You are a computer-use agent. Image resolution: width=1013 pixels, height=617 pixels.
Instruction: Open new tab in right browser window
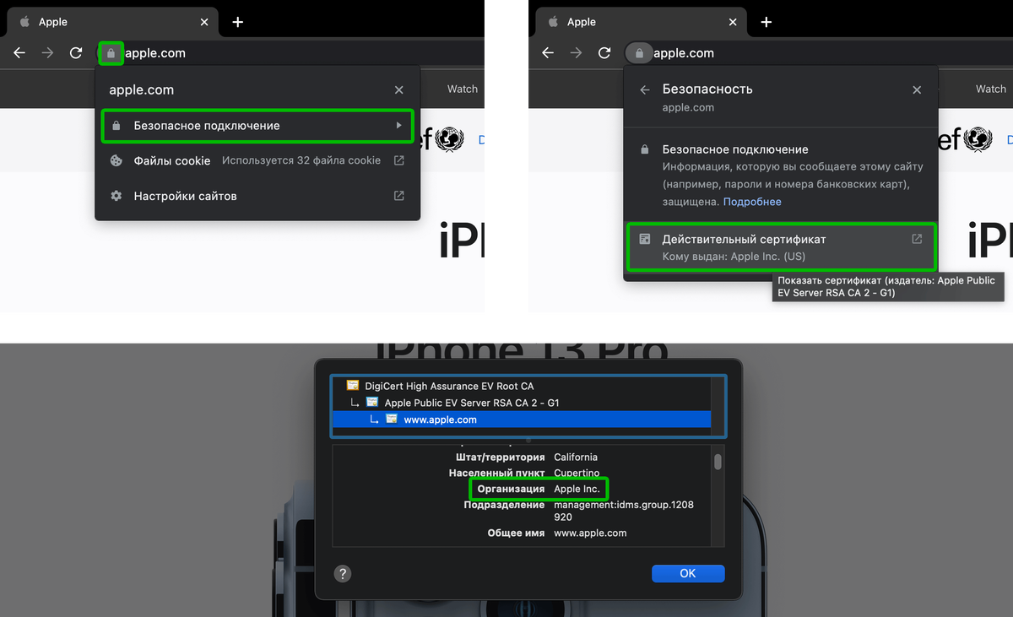767,22
